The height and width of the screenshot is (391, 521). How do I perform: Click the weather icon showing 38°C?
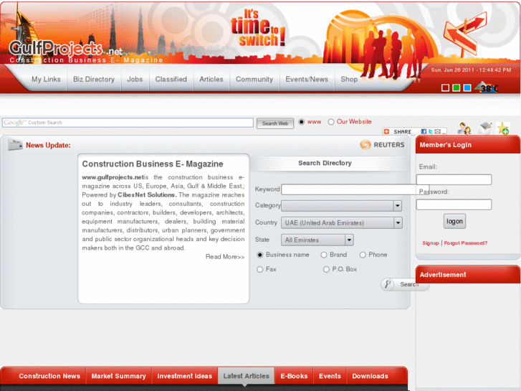pyautogui.click(x=487, y=88)
